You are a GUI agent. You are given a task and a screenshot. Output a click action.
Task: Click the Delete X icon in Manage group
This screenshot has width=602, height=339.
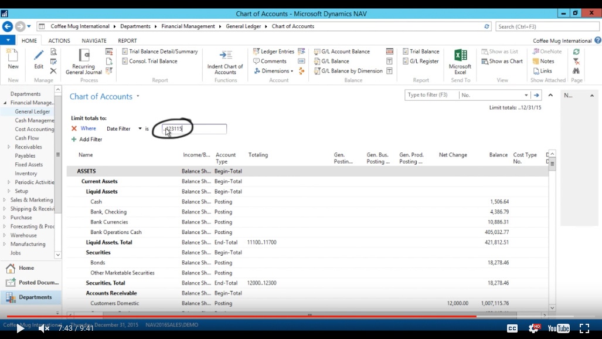tap(53, 71)
